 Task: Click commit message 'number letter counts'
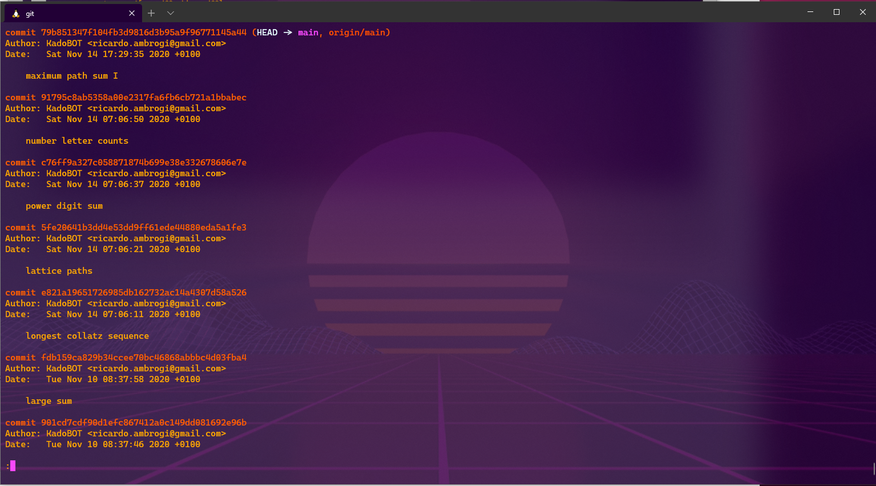[x=77, y=141]
